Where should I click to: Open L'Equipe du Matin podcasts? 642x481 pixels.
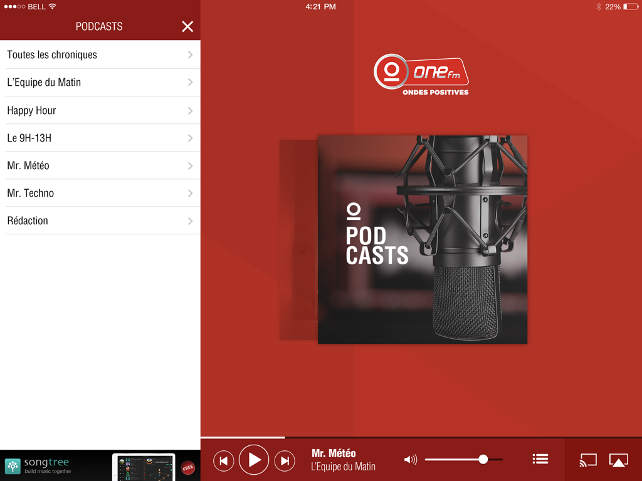click(100, 83)
